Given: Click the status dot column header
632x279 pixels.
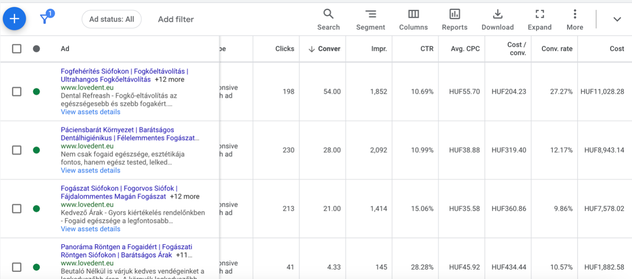Looking at the screenshot, I should [x=37, y=48].
